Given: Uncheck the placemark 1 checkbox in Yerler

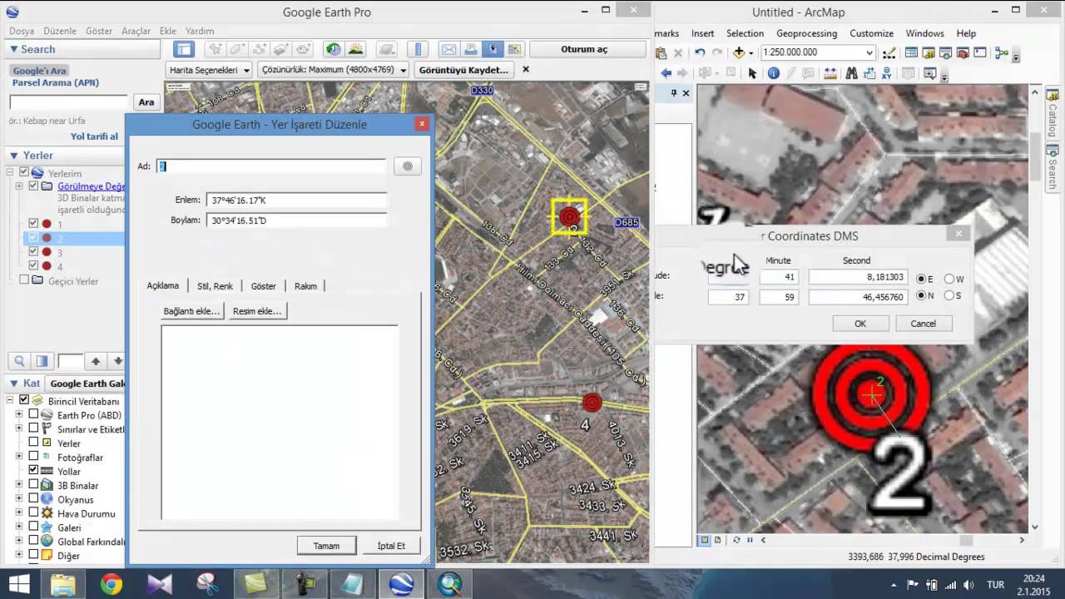Looking at the screenshot, I should click(33, 224).
